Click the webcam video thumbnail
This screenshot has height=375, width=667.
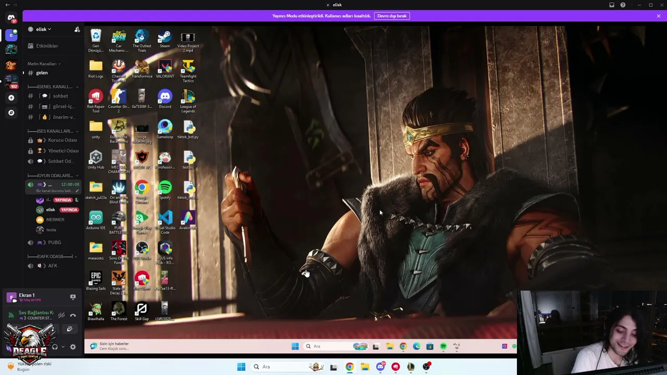(592, 333)
